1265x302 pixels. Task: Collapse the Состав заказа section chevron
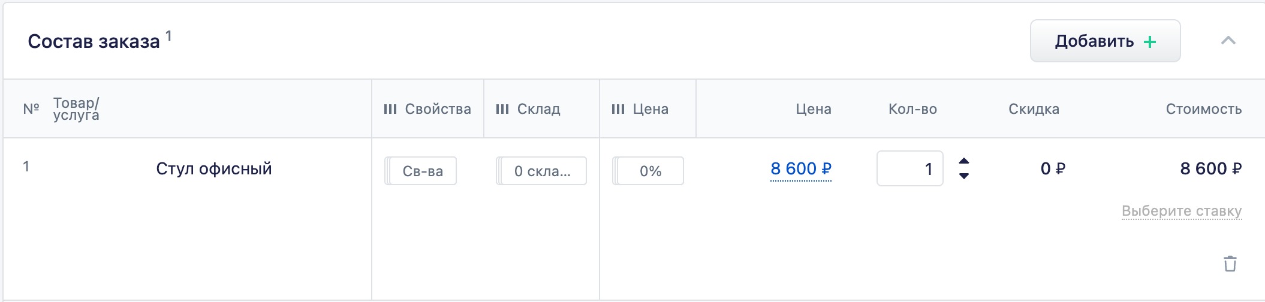pyautogui.click(x=1228, y=41)
